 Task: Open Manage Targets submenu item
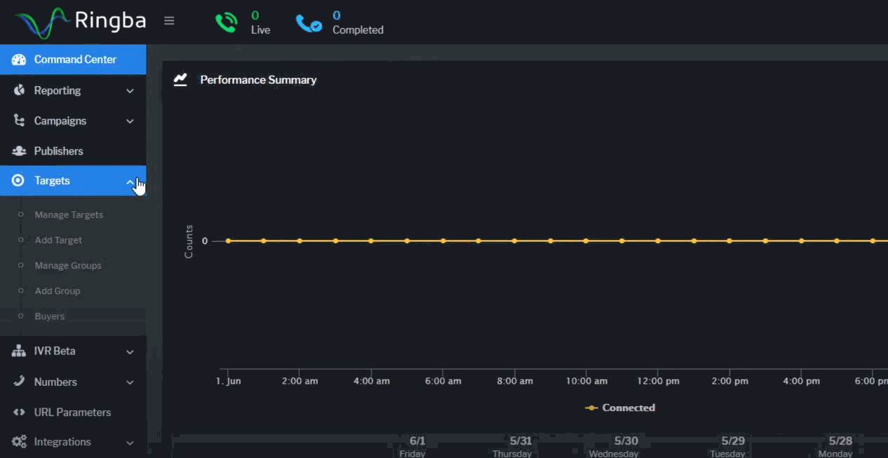click(x=69, y=215)
